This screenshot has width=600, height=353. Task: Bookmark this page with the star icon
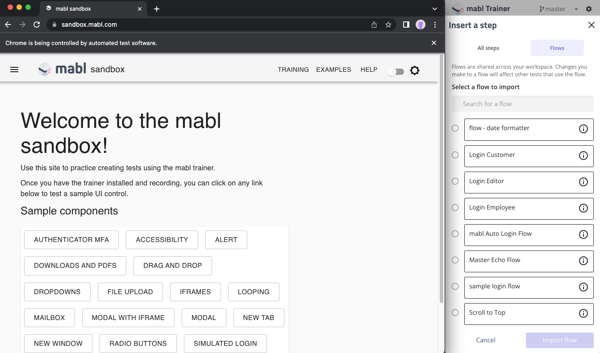[x=388, y=25]
